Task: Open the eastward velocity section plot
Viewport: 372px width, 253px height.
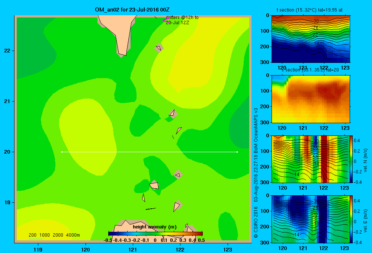Action: pyautogui.click(x=311, y=219)
